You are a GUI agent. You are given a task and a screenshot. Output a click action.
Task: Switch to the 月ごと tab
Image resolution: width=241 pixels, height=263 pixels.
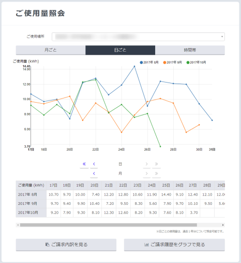[51, 50]
